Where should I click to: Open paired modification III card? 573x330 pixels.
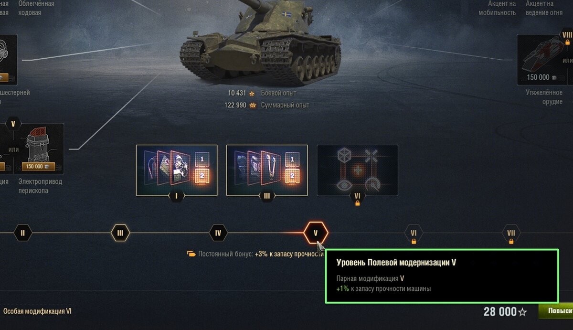pyautogui.click(x=267, y=170)
